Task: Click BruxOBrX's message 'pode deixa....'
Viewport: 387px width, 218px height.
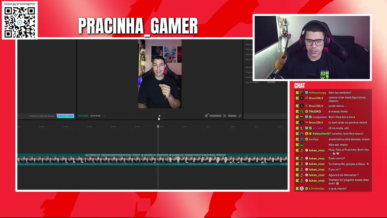Action: pyautogui.click(x=337, y=106)
